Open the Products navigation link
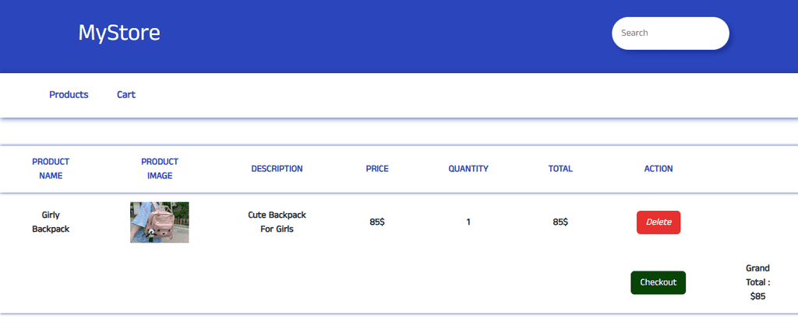Image resolution: width=798 pixels, height=329 pixels. (69, 95)
